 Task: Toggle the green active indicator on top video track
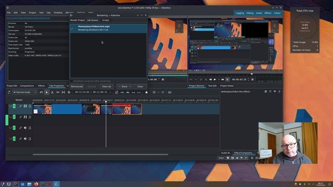(x=14, y=106)
